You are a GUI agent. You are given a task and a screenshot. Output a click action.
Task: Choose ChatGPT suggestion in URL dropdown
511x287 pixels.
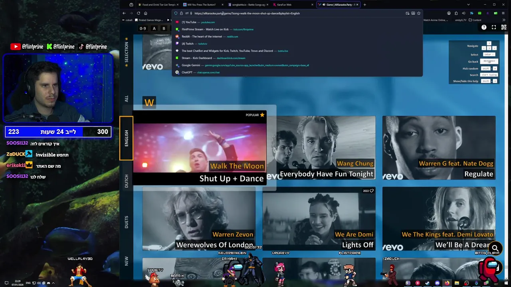tap(297, 72)
